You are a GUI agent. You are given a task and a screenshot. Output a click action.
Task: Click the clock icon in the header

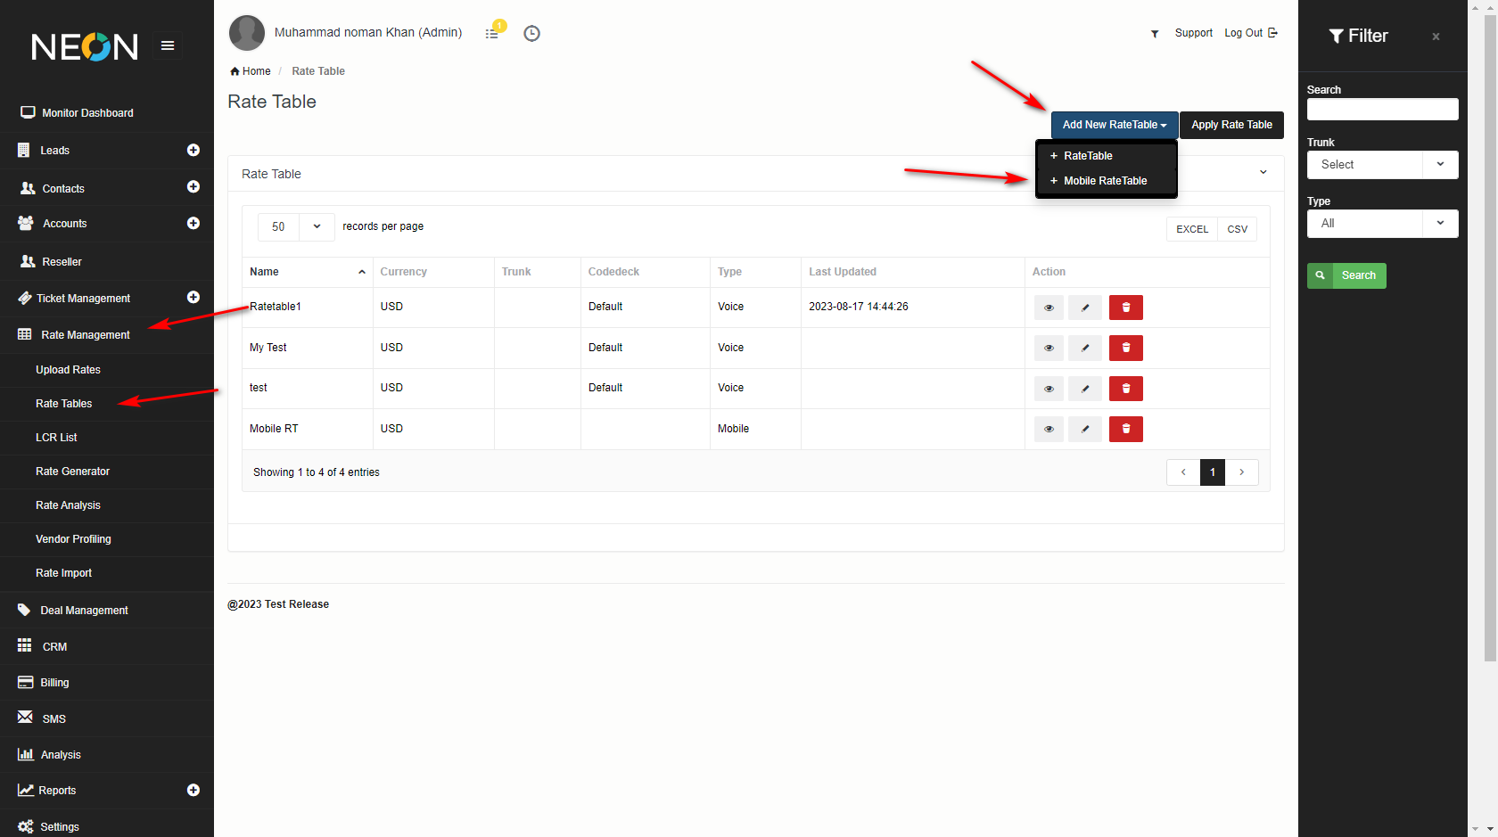click(531, 34)
